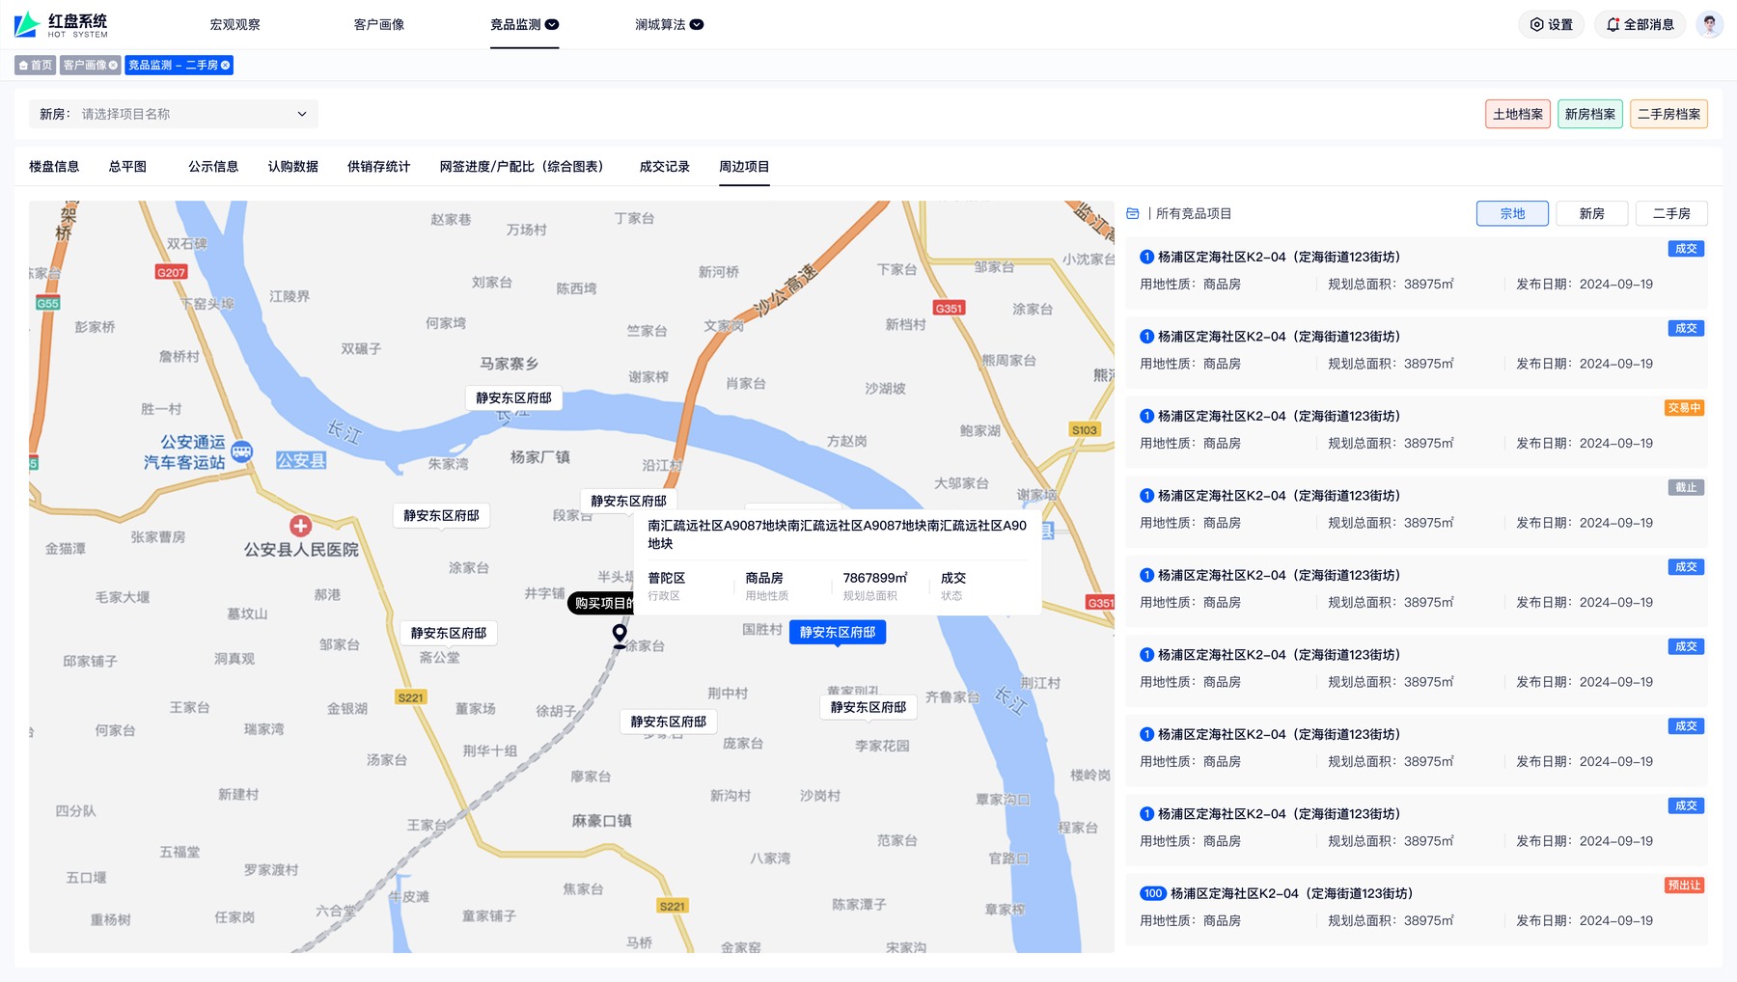Click the G207 road shield on map
Image resolution: width=1737 pixels, height=982 pixels.
click(x=171, y=272)
